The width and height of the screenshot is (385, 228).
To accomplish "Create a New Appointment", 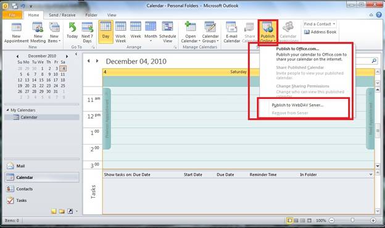I will 16,32.
